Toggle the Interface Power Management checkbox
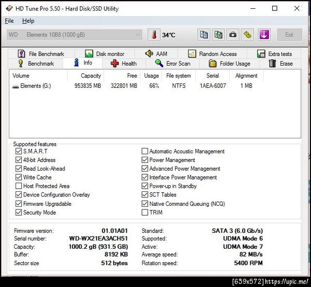Viewport: 311px width, 287px height. [145, 177]
